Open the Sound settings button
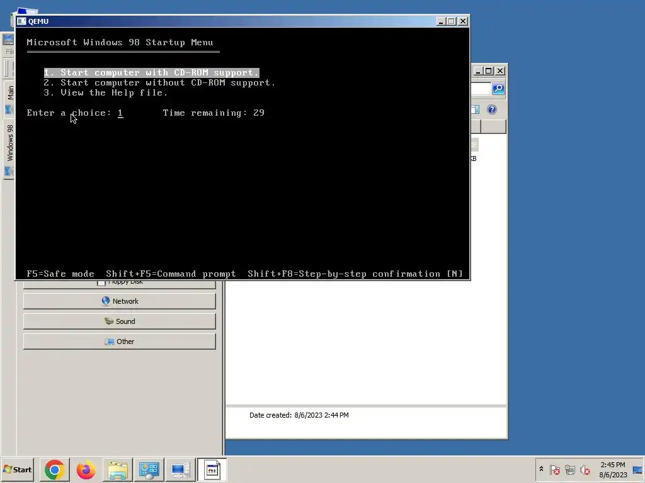 tap(119, 321)
